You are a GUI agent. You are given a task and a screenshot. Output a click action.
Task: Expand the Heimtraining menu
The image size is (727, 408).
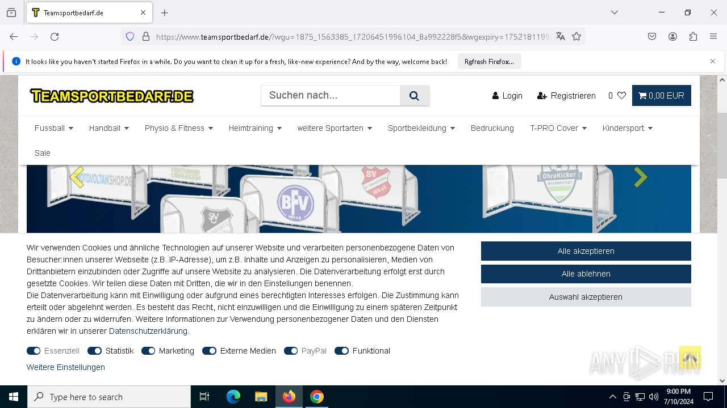[x=256, y=128]
